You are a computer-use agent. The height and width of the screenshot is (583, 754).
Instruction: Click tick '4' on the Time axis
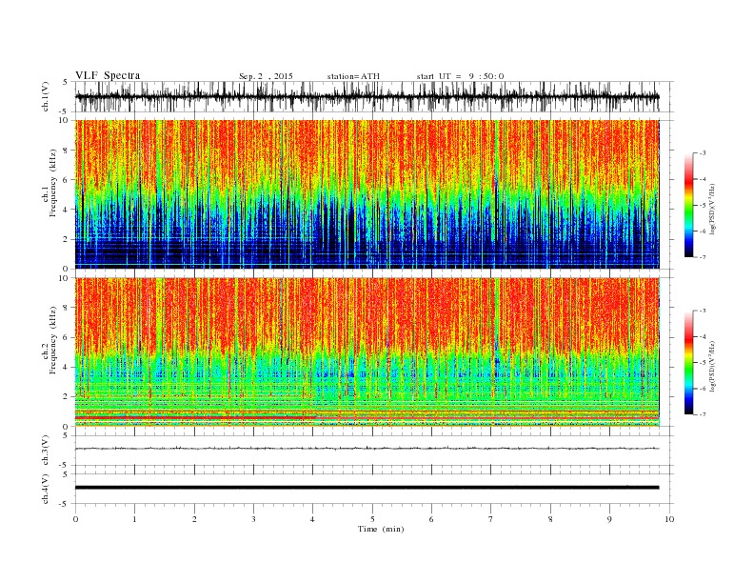coord(313,519)
